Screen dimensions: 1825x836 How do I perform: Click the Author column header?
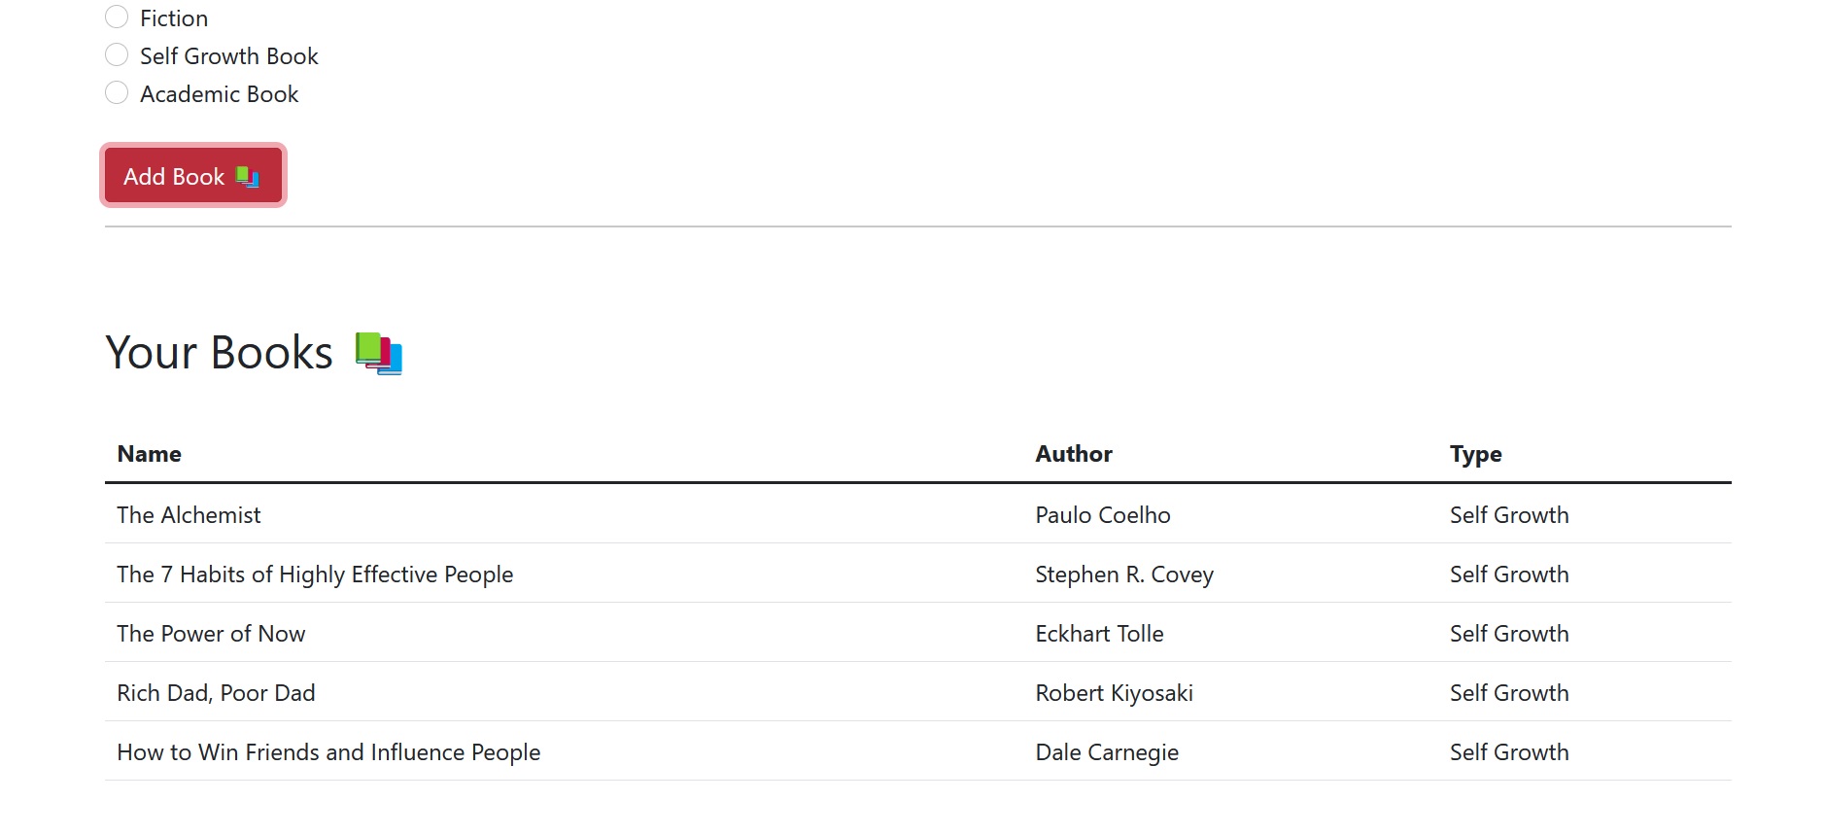[1074, 454]
